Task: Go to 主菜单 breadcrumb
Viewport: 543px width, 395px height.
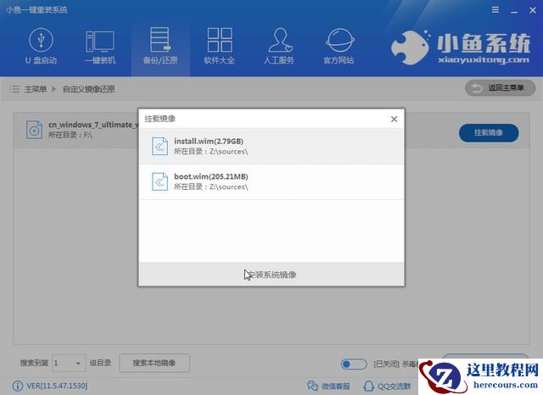Action: pos(36,89)
